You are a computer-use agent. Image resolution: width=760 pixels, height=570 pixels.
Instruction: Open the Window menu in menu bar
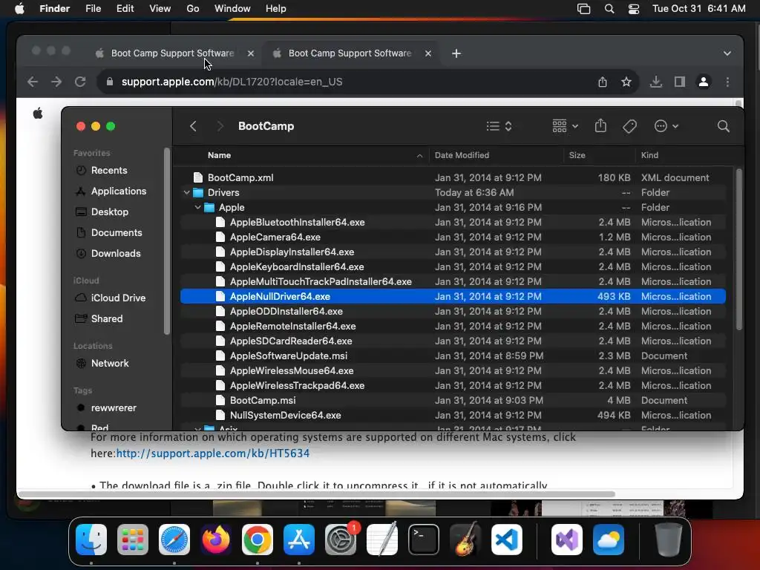tap(232, 9)
